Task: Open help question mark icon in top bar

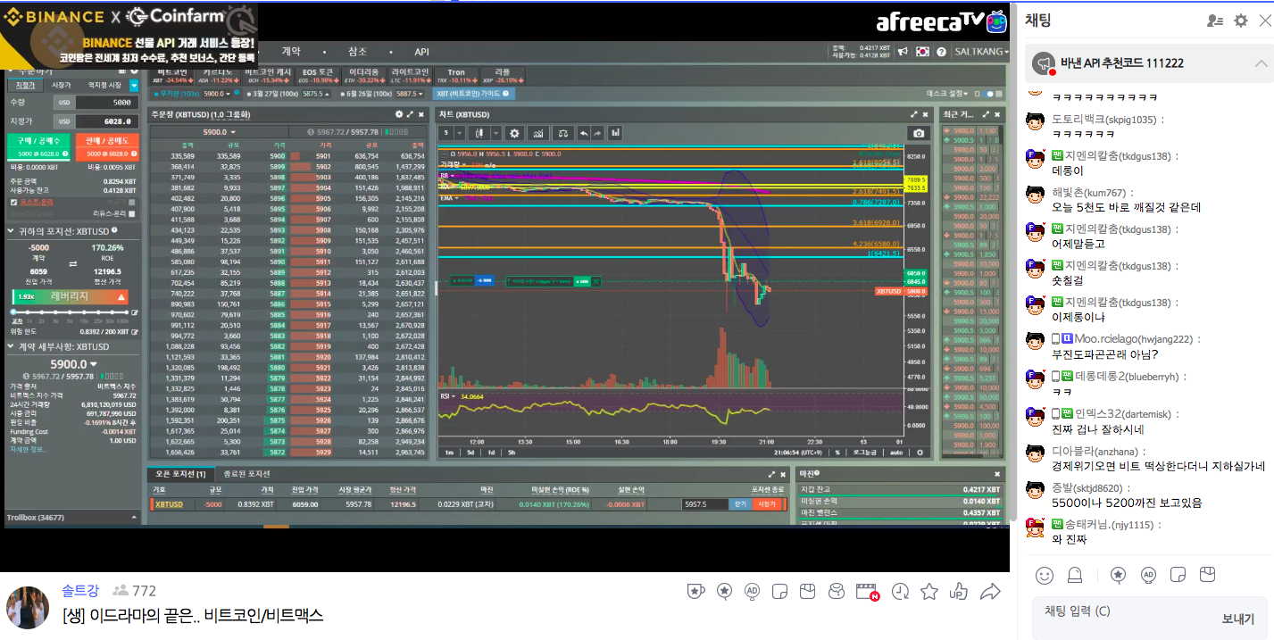Action: tap(941, 52)
